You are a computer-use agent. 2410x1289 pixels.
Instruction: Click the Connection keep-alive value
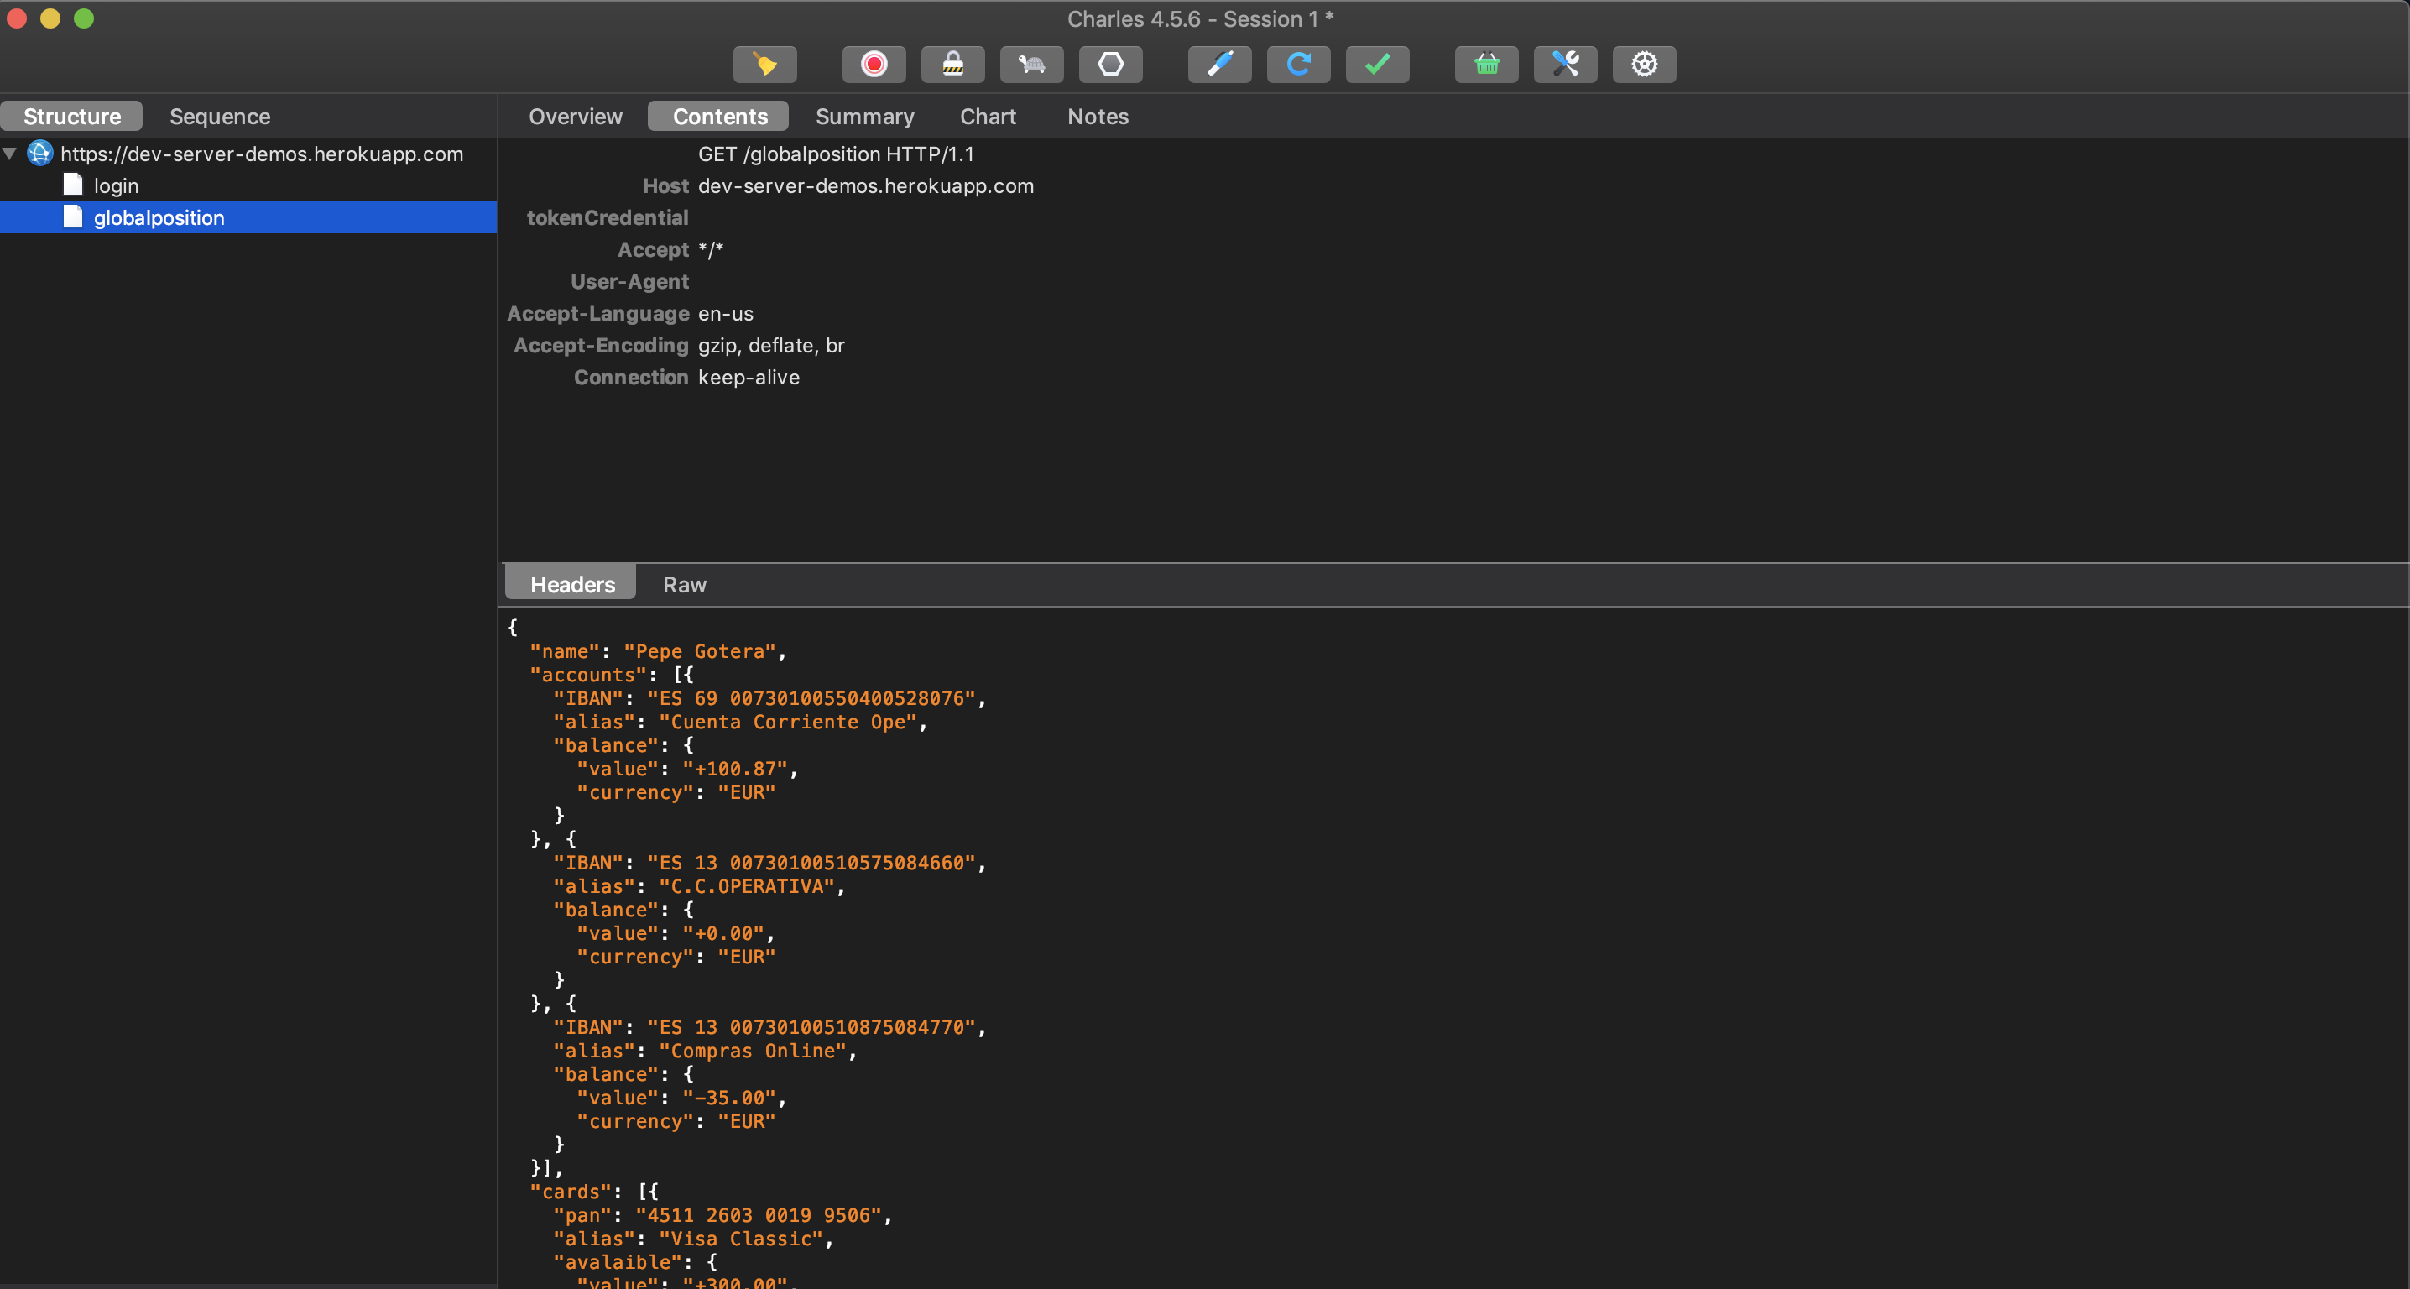749,377
